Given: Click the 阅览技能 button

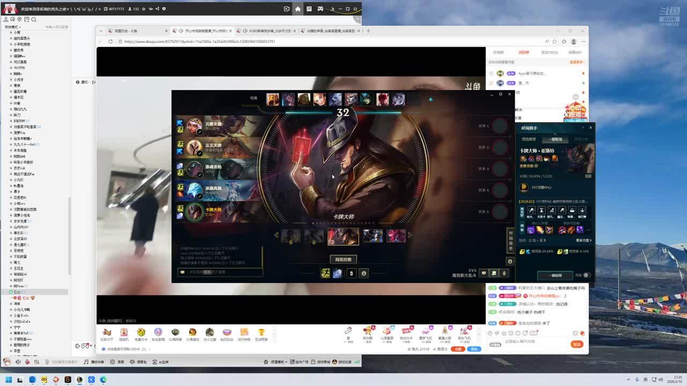Looking at the screenshot, I should (343, 259).
